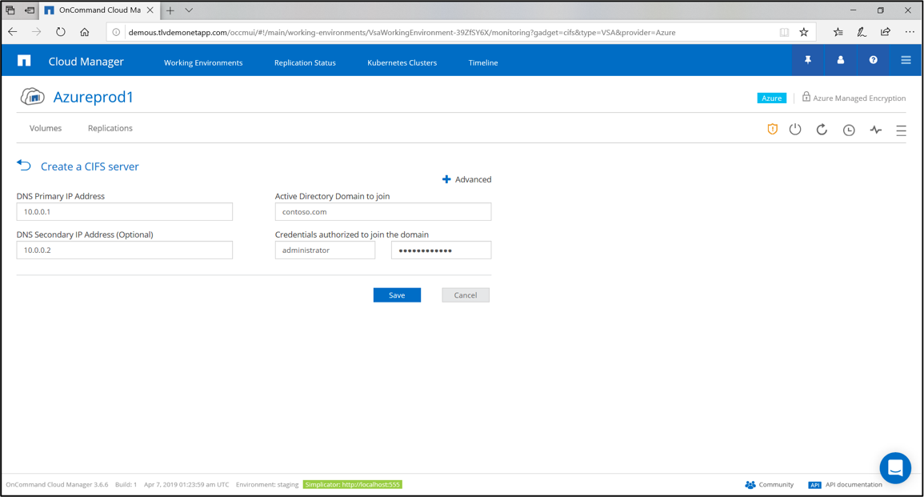The height and width of the screenshot is (497, 924).
Task: Open the chat bubble widget
Action: point(895,468)
